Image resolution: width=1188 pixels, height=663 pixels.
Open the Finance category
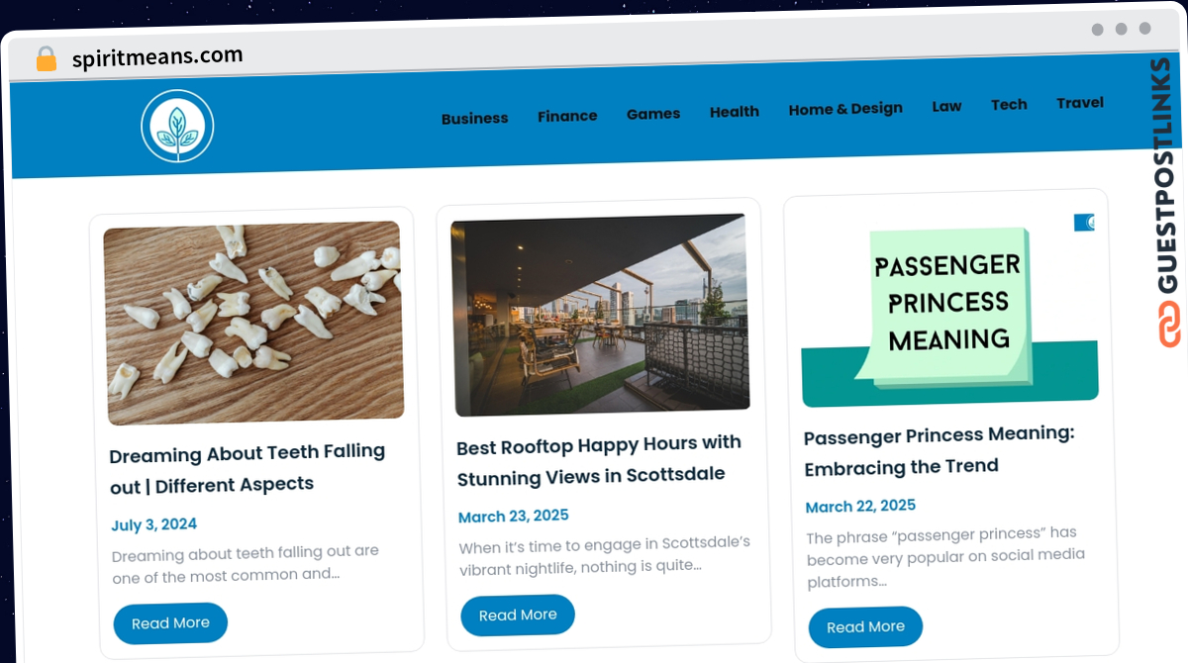point(567,116)
